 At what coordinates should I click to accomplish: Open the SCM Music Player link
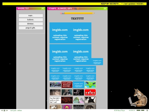[x=119, y=110]
